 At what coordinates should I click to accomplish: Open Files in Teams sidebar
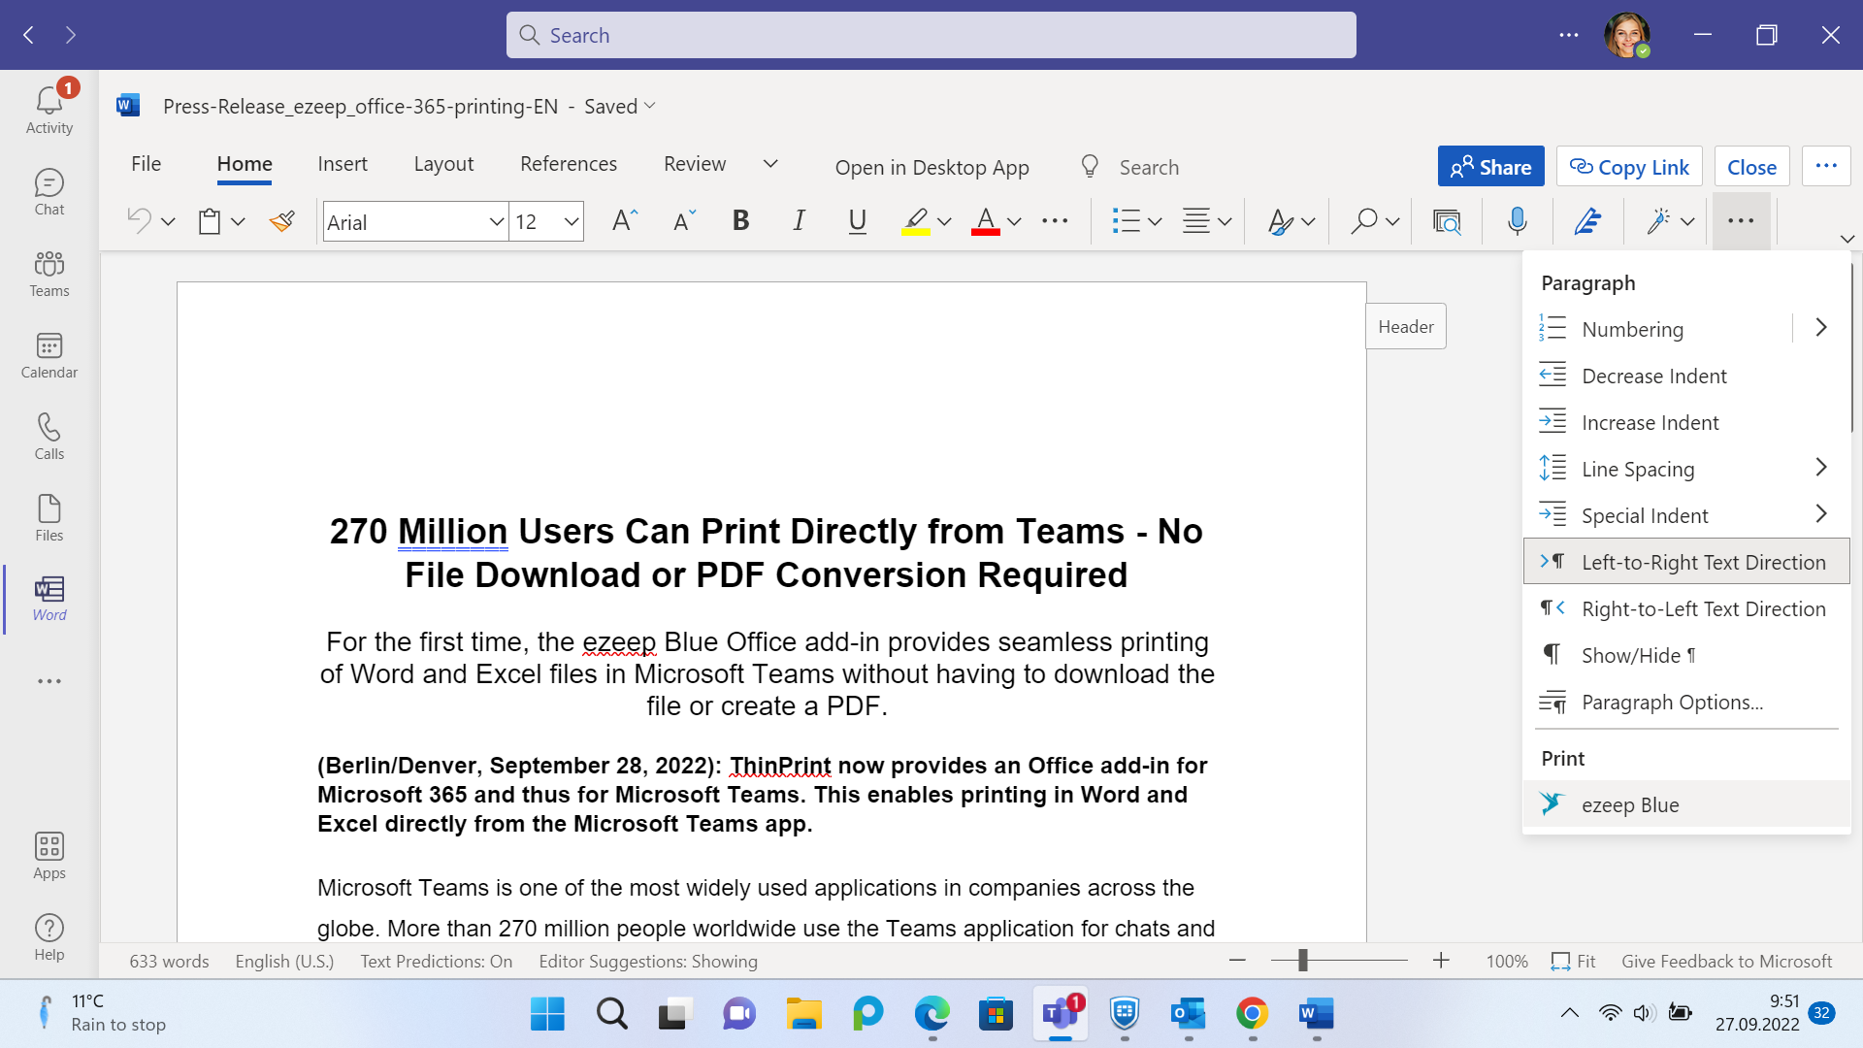click(x=49, y=518)
